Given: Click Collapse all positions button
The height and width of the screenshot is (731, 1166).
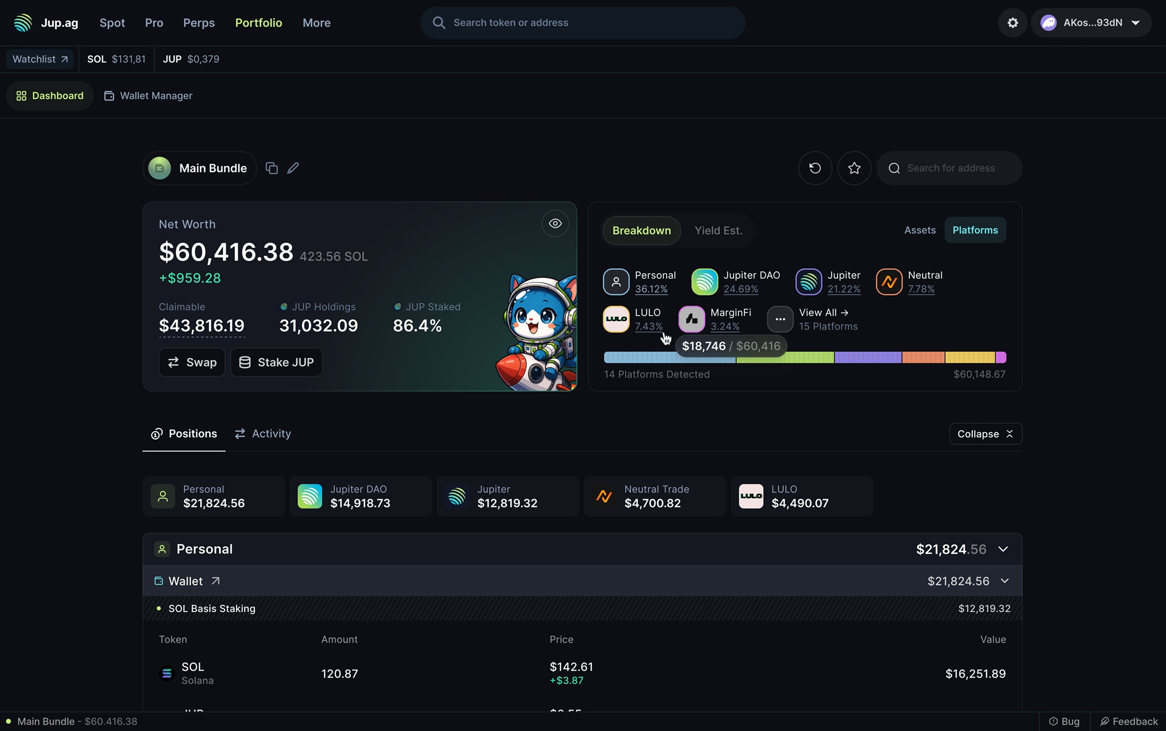Looking at the screenshot, I should pyautogui.click(x=985, y=434).
